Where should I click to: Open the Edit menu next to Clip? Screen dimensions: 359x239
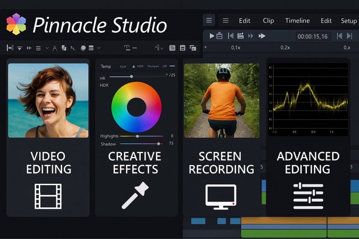coord(244,21)
